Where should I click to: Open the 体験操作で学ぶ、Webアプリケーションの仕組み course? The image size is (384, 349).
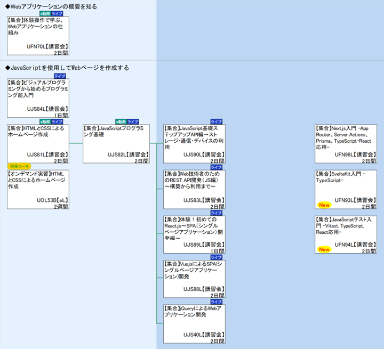[38, 36]
